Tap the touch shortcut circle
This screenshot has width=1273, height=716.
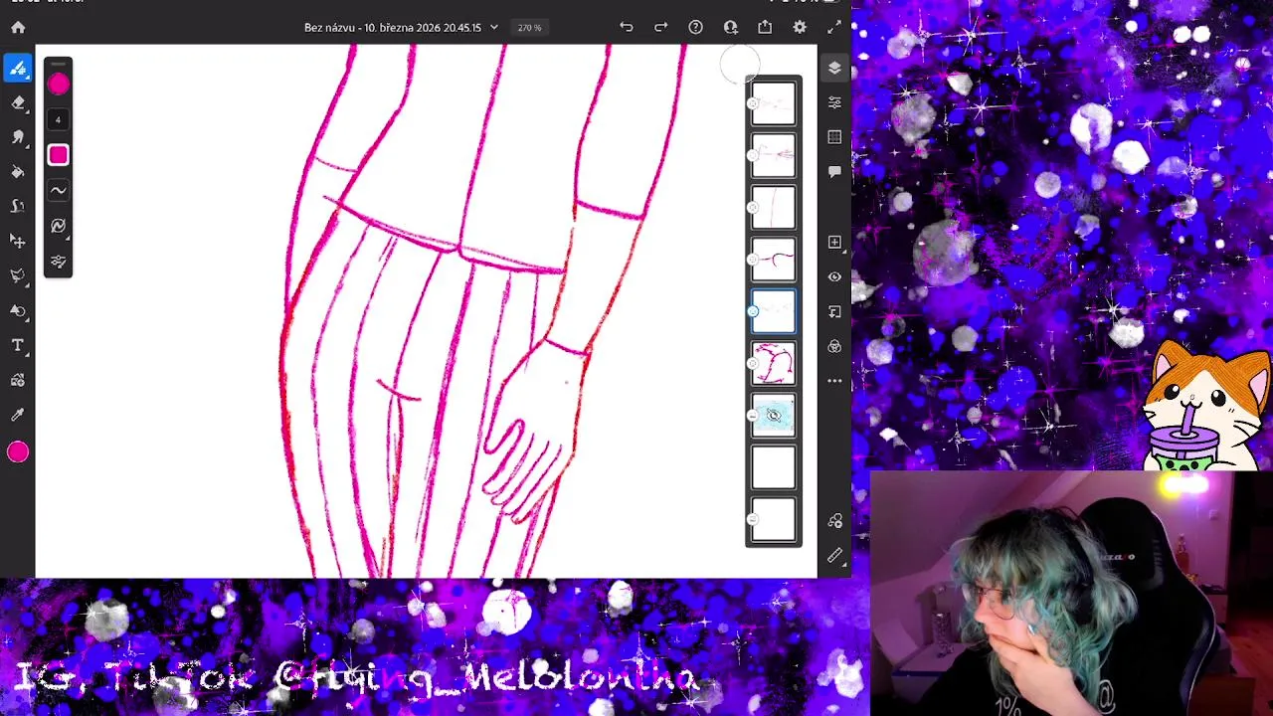coord(740,66)
